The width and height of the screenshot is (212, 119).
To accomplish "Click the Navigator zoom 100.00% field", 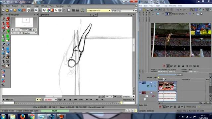I will click(24, 30).
